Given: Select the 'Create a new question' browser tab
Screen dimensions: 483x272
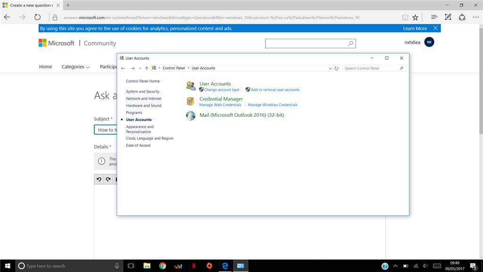Looking at the screenshot, I should (31, 5).
